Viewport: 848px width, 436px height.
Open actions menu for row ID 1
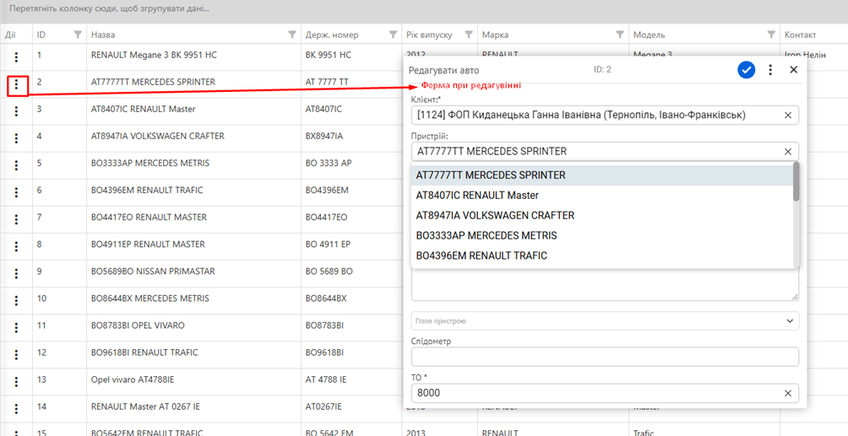[x=17, y=57]
